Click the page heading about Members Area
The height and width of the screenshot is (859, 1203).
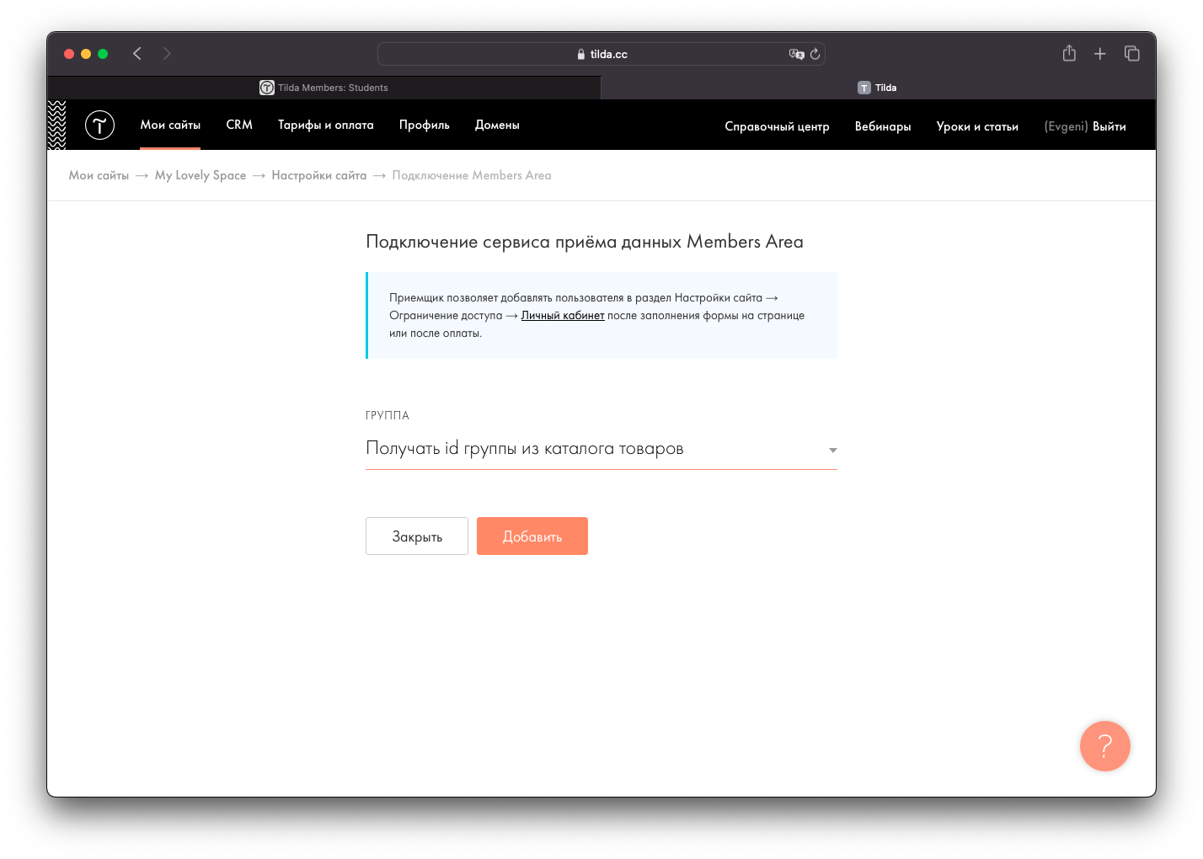(585, 242)
